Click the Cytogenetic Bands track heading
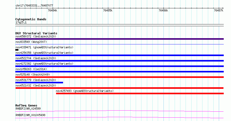Image resolution: width=231 pixels, height=121 pixels. tap(31, 19)
